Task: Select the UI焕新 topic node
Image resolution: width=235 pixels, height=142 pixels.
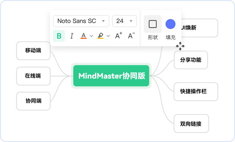Action: point(199,28)
